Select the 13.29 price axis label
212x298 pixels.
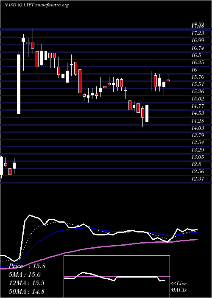pos(198,149)
